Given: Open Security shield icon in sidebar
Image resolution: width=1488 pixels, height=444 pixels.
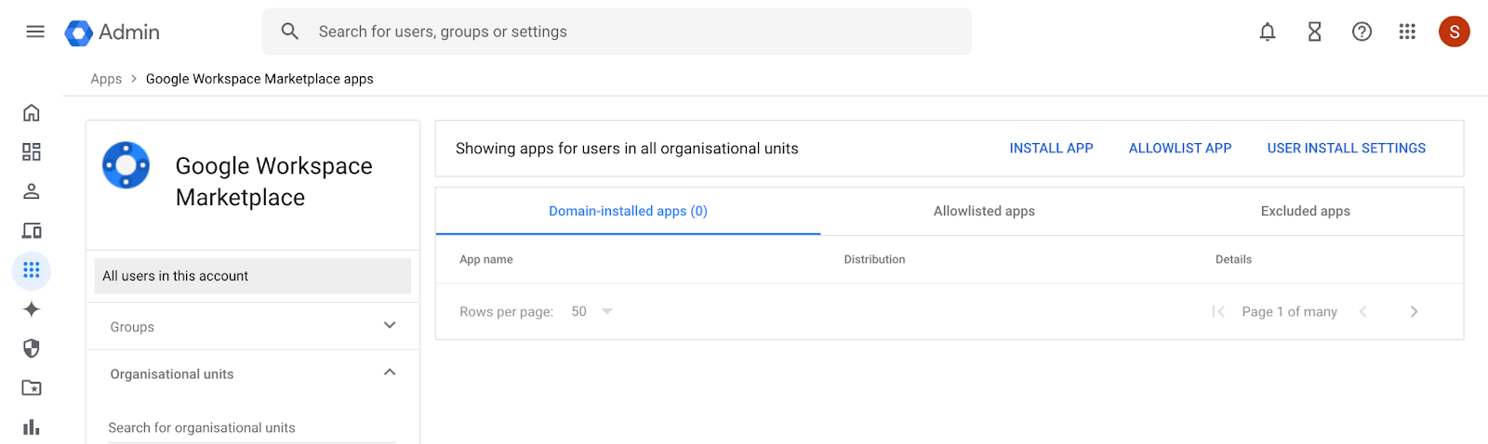Looking at the screenshot, I should point(32,348).
